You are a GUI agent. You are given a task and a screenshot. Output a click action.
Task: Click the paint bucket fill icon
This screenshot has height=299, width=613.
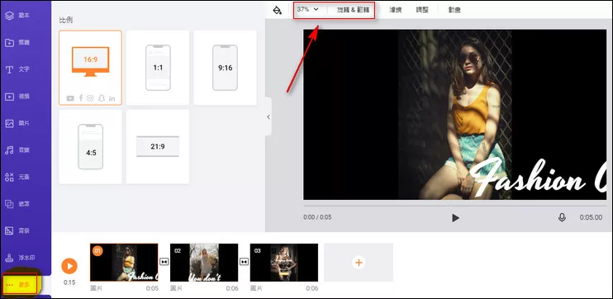(278, 10)
